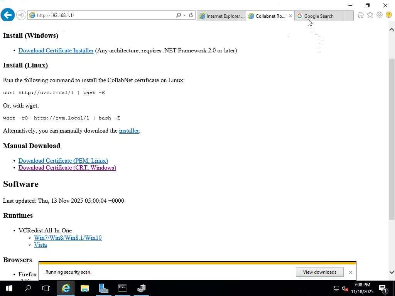Viewport: 395px width, 296px height.
Task: Open the Vista VCRedist link
Action: 40,245
